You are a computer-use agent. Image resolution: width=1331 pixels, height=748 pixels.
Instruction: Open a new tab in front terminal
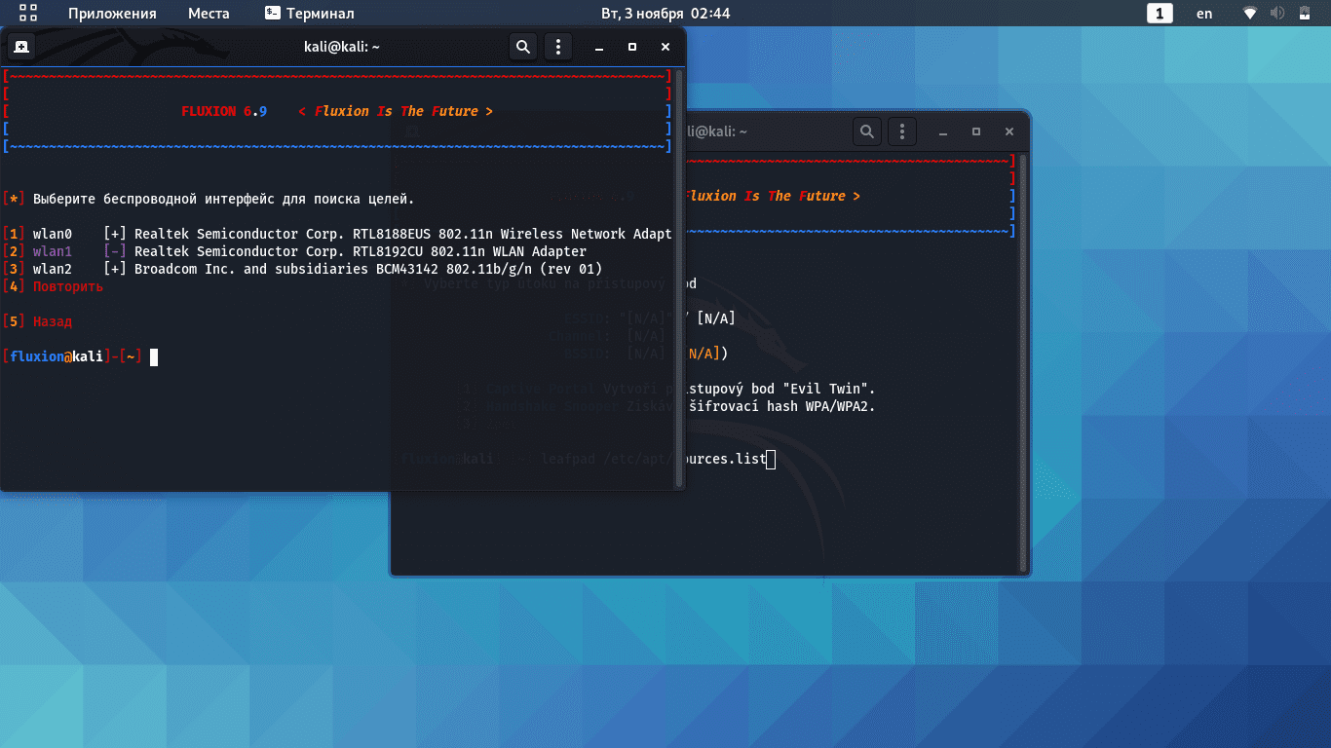point(21,46)
